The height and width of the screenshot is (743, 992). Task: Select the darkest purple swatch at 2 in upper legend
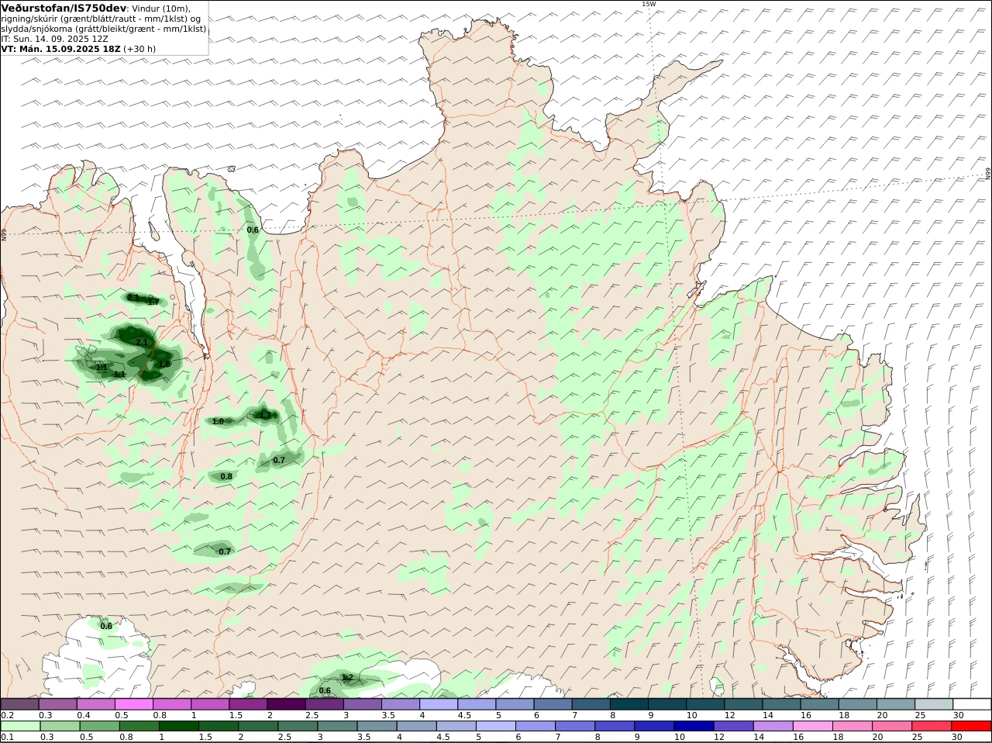tap(286, 704)
